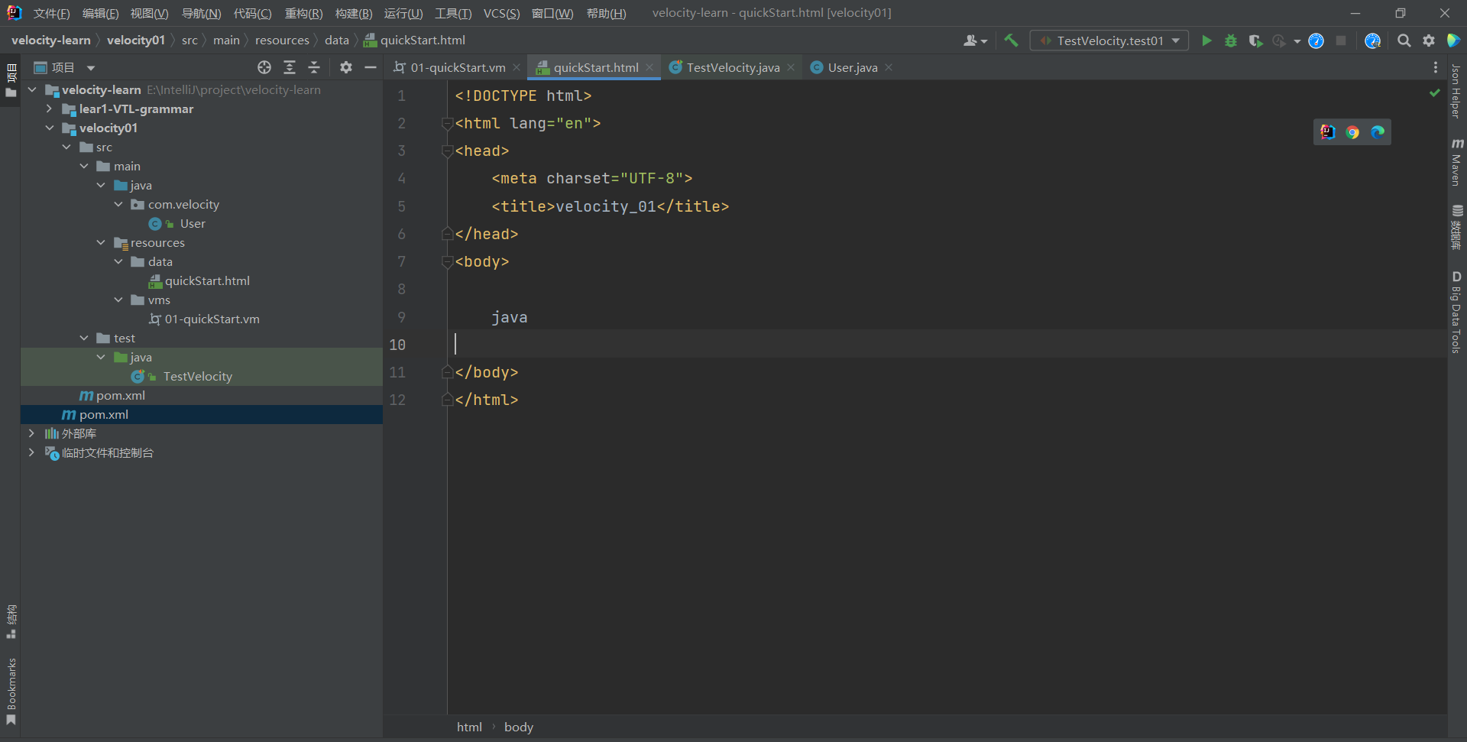The image size is (1467, 742).
Task: Open the database side tool window
Action: 1456,227
